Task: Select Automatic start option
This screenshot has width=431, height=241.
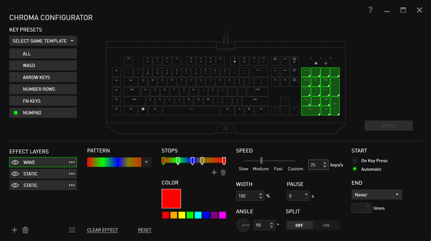Action: [x=354, y=169]
